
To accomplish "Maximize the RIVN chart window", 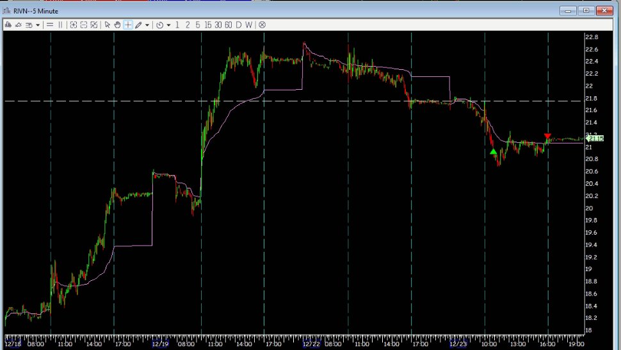I will [x=586, y=11].
